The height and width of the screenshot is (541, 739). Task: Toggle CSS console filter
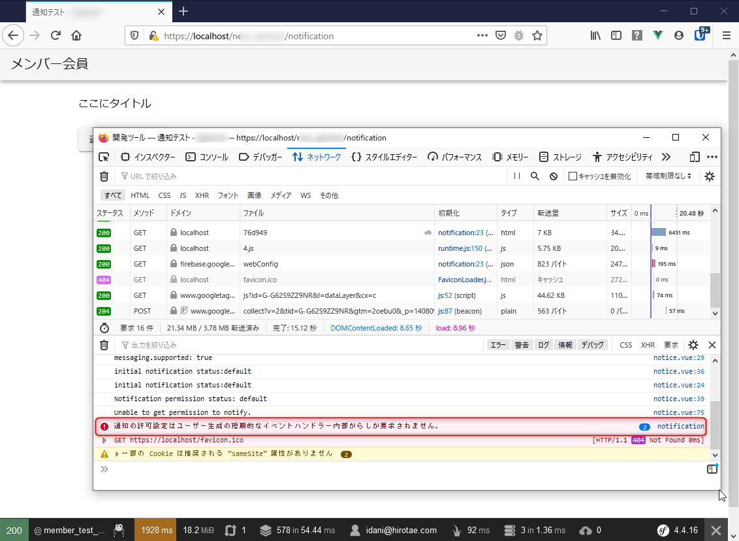click(x=626, y=345)
